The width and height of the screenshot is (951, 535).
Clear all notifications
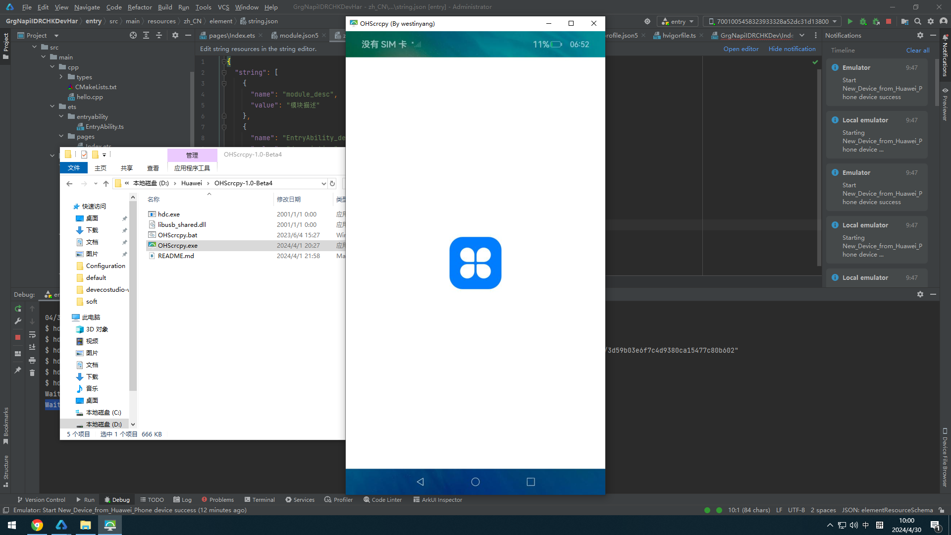pyautogui.click(x=918, y=50)
